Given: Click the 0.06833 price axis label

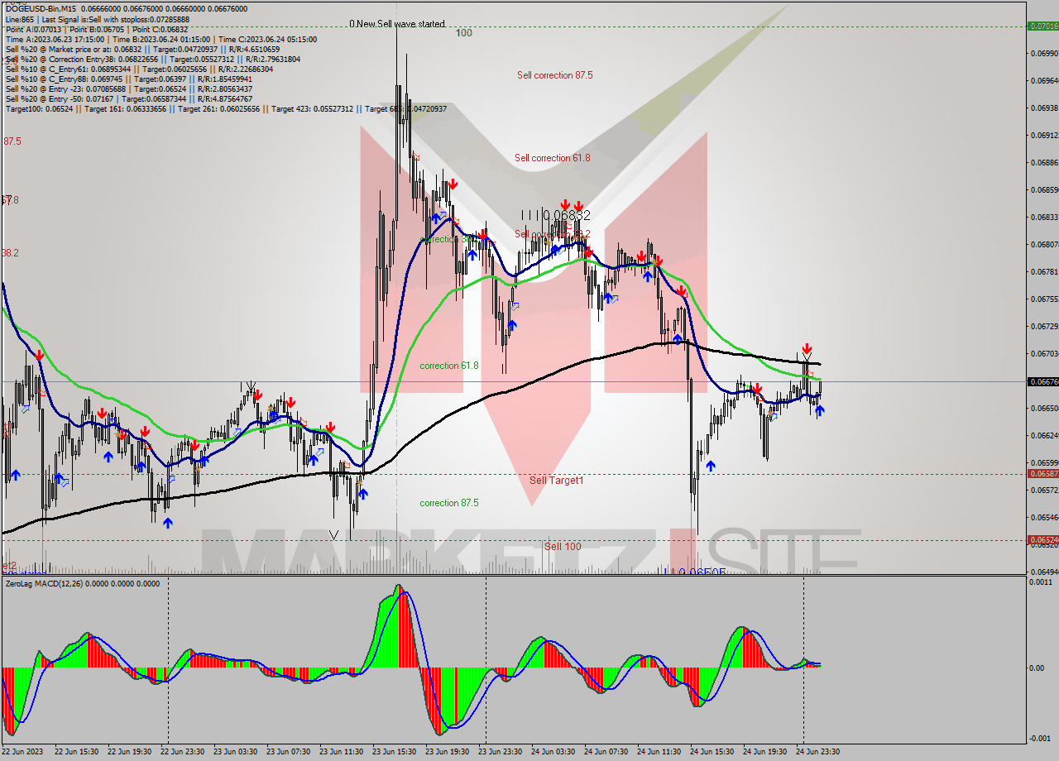Looking at the screenshot, I should tap(1043, 218).
